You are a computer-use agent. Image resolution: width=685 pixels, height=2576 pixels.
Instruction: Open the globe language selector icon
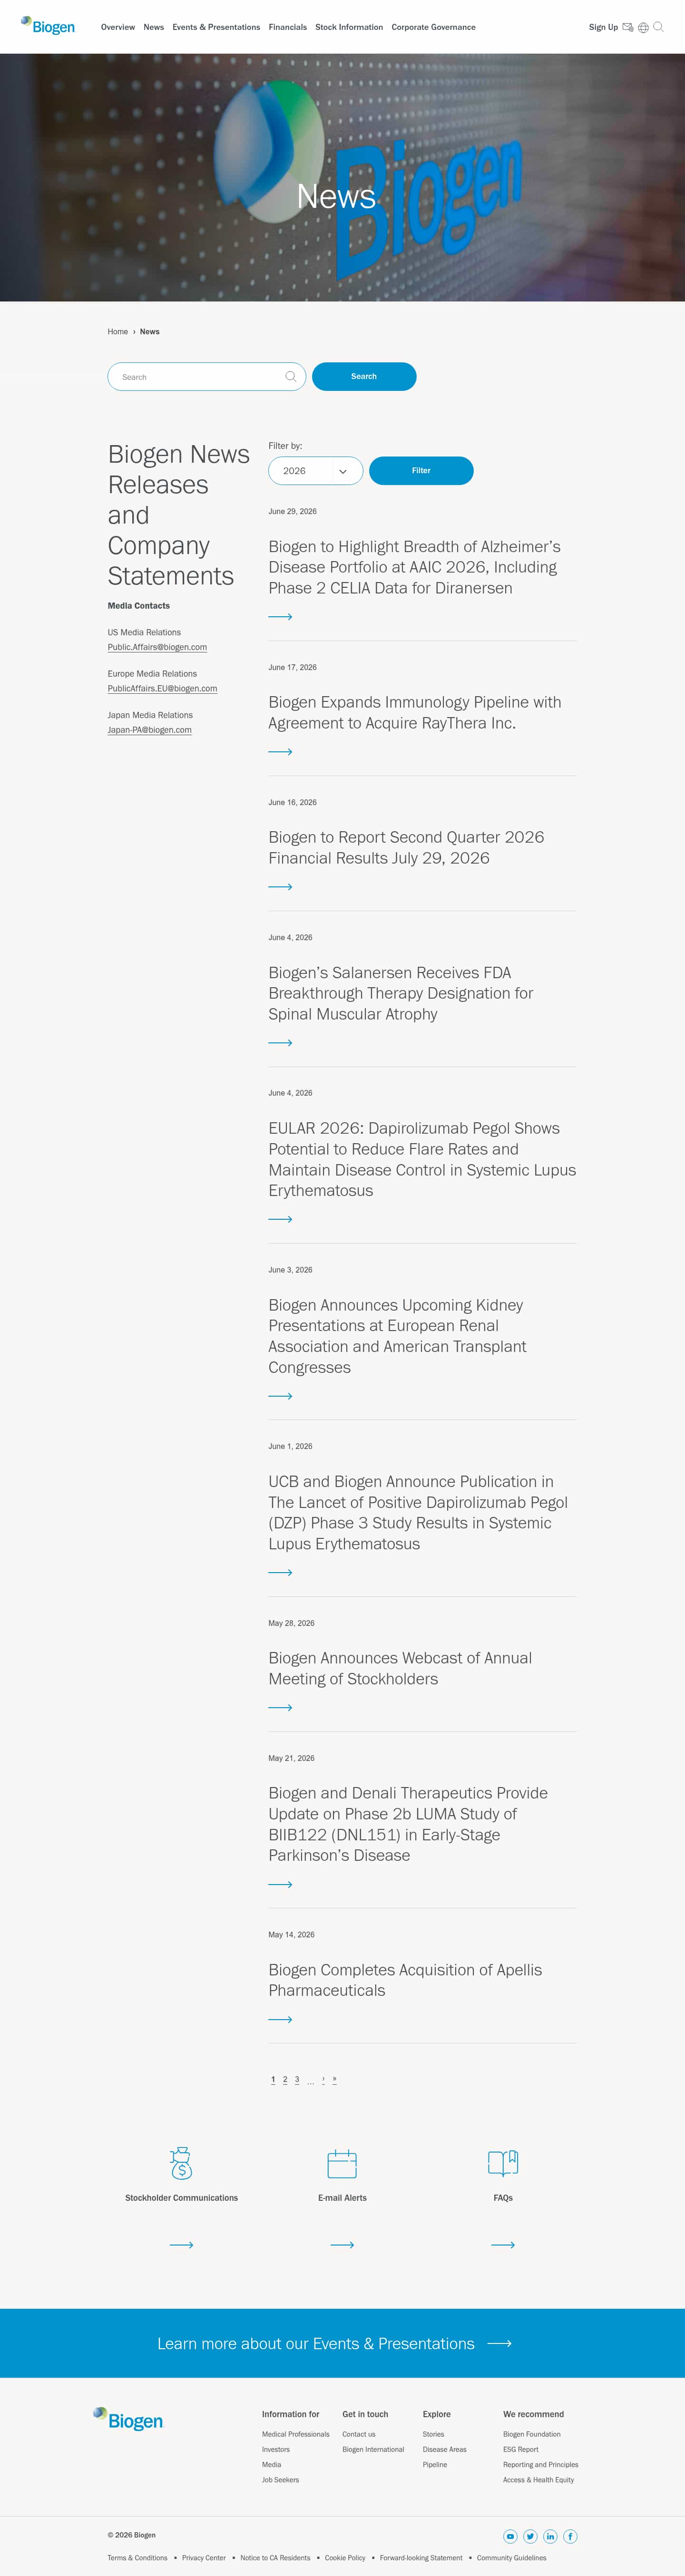click(643, 27)
